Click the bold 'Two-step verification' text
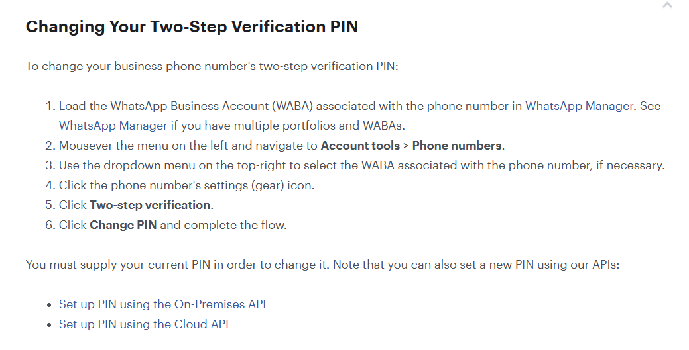The width and height of the screenshot is (689, 350). point(150,205)
